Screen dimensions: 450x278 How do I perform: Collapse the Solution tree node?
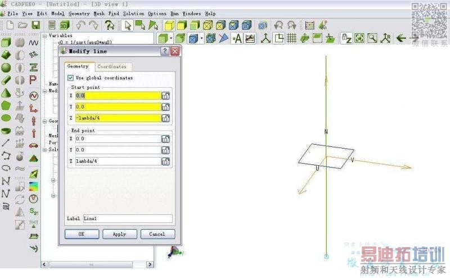tap(45, 150)
